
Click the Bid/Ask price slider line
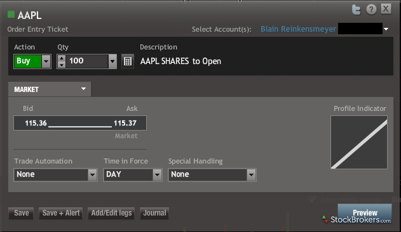[80, 126]
